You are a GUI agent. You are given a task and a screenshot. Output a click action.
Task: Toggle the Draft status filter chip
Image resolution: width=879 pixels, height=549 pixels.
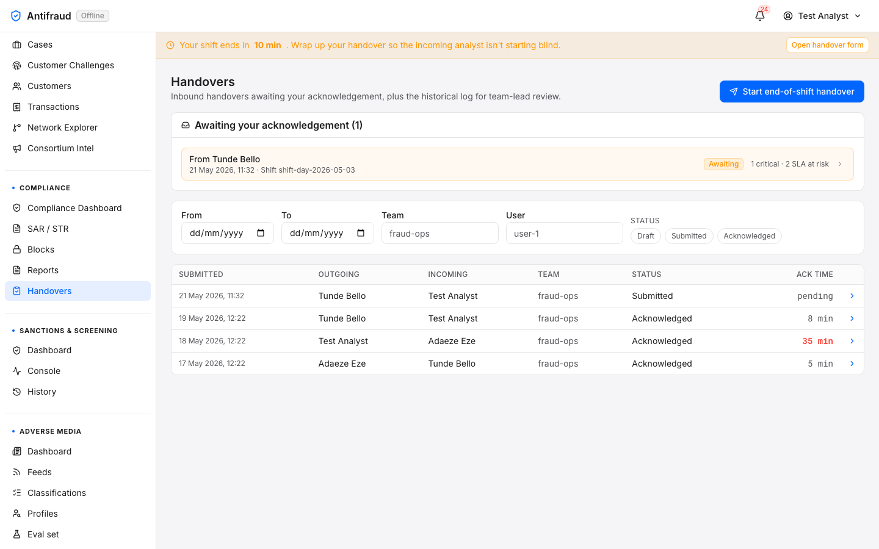(x=645, y=236)
